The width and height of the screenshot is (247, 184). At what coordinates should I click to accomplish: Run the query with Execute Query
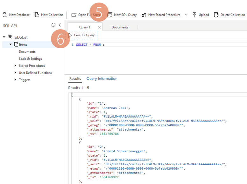coord(81,35)
